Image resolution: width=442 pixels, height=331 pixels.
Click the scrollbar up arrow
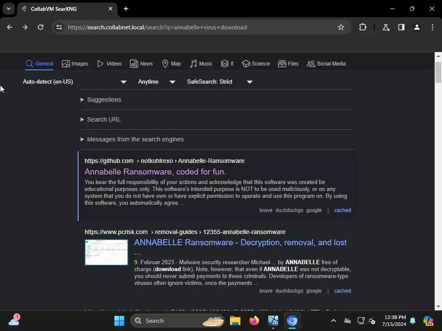coord(438,56)
